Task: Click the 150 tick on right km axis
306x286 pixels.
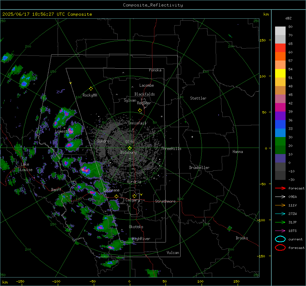Action: pyautogui.click(x=262, y=40)
